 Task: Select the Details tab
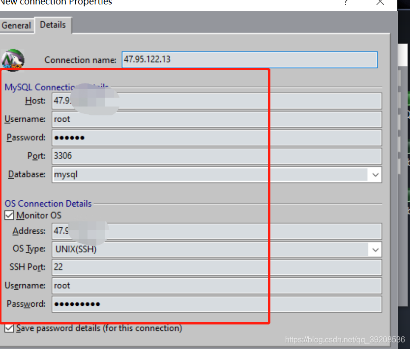point(53,25)
